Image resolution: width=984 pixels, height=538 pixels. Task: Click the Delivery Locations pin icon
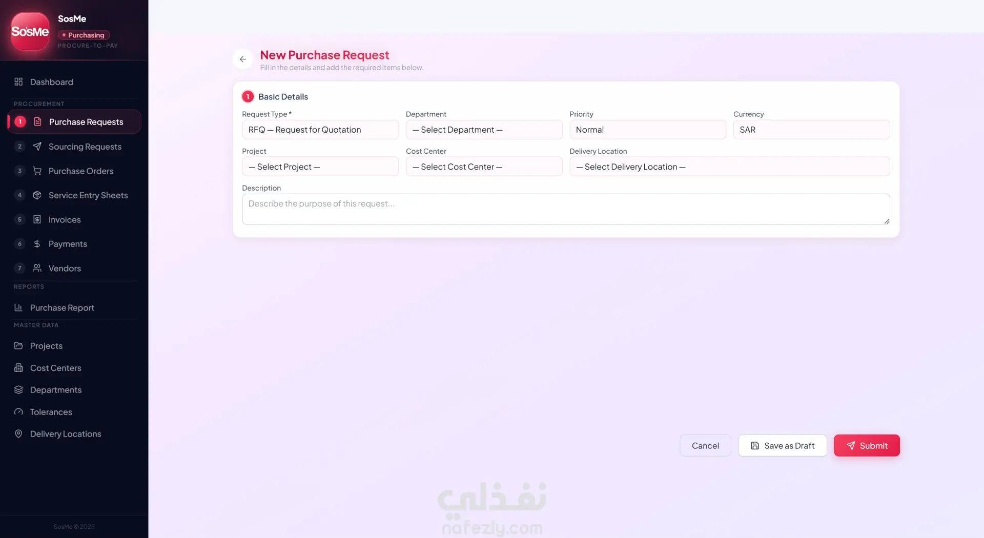pyautogui.click(x=18, y=434)
